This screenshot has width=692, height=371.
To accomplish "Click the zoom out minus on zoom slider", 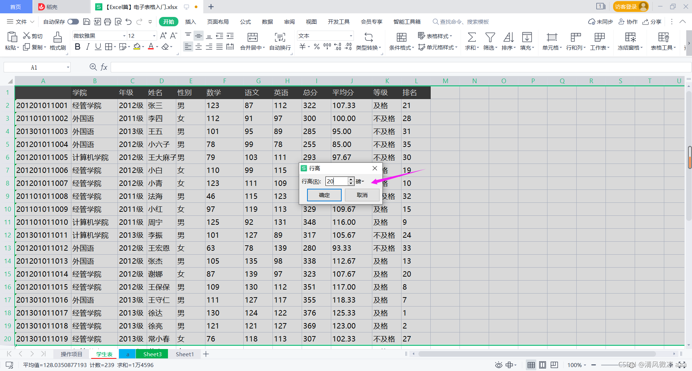I will click(594, 365).
